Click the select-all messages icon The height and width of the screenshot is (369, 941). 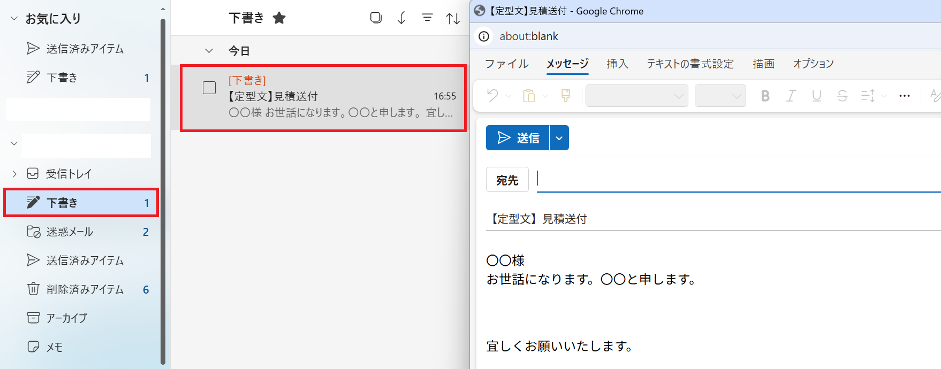tap(376, 18)
